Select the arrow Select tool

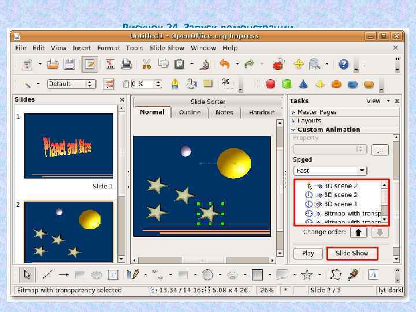(x=27, y=274)
